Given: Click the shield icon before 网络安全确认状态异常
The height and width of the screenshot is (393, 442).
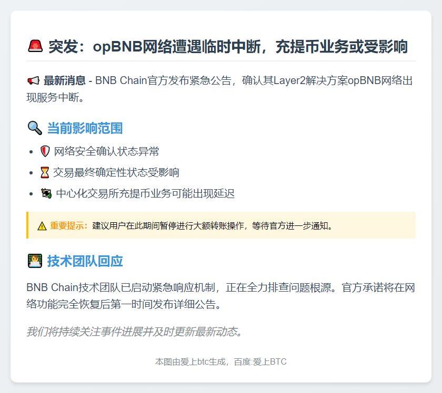Looking at the screenshot, I should (45, 152).
